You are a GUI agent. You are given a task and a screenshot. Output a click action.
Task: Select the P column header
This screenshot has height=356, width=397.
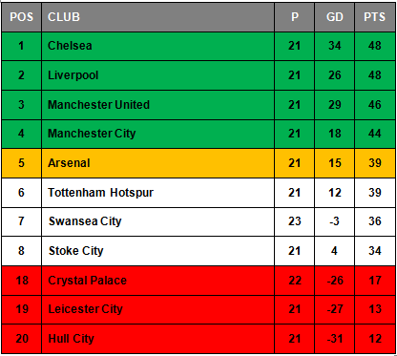(x=295, y=17)
